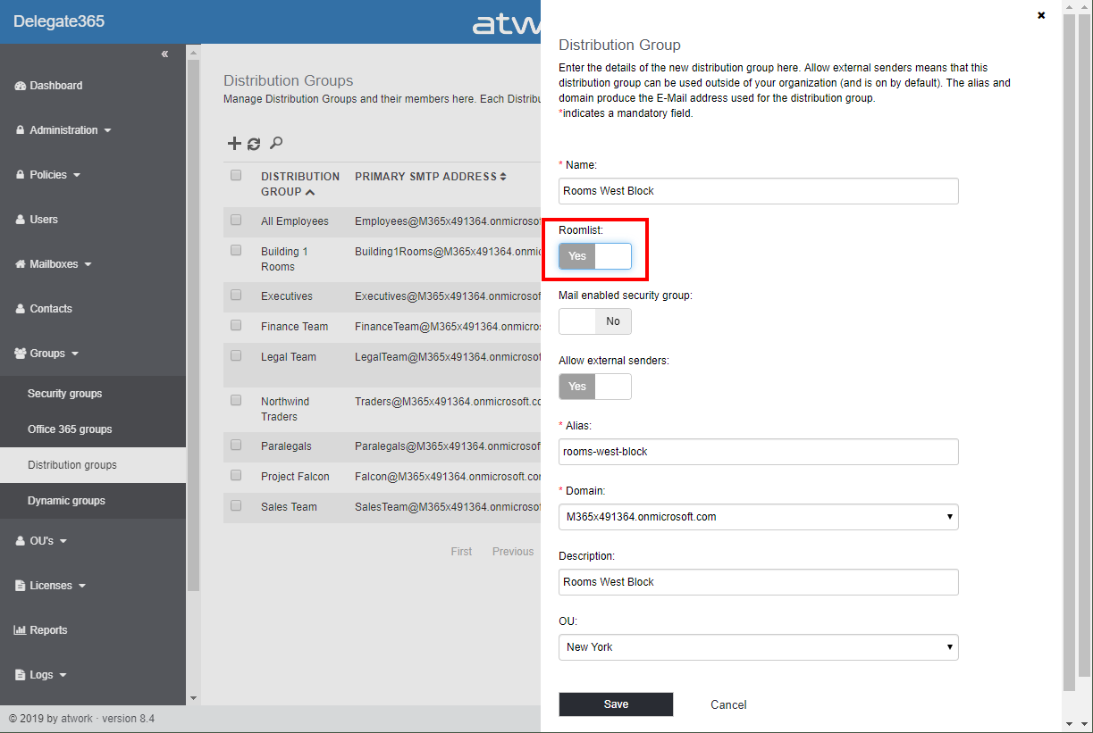Toggle the Roomlist switch
The height and width of the screenshot is (733, 1093).
tap(595, 256)
